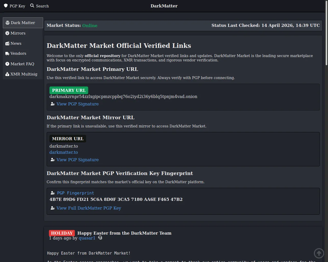Click the scales icon for Dark Matter
Image resolution: width=328 pixels, height=262 pixels.
pyautogui.click(x=7, y=23)
